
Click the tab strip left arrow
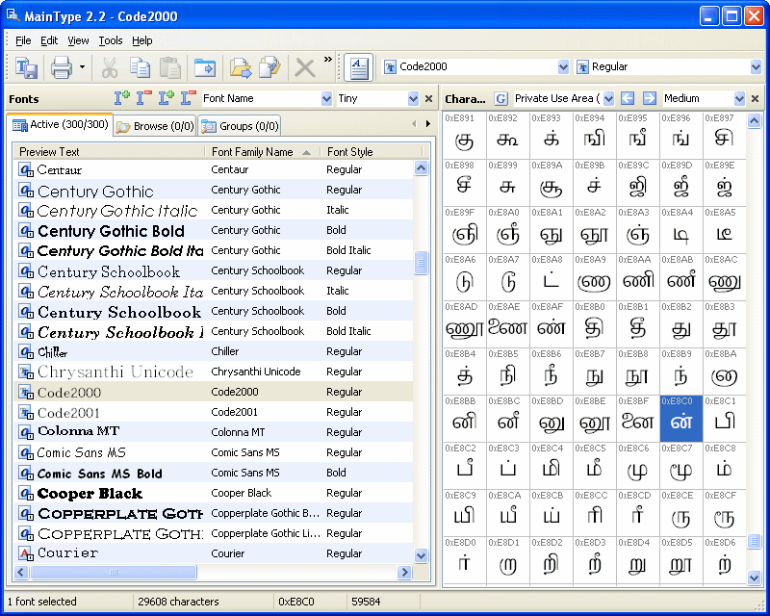click(x=414, y=124)
